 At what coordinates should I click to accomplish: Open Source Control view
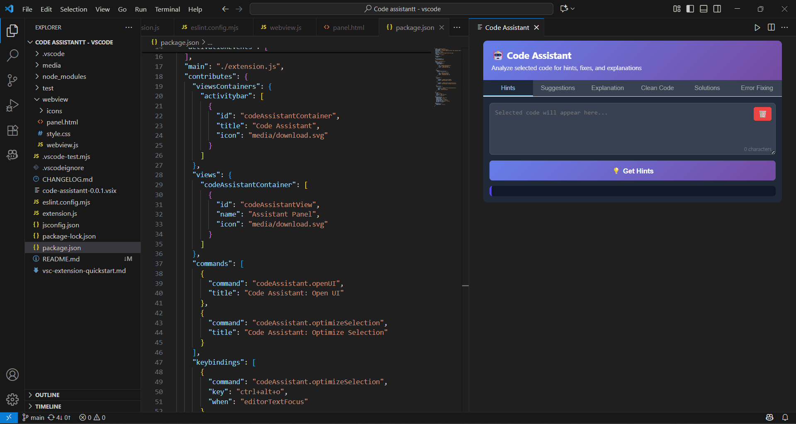coord(12,80)
